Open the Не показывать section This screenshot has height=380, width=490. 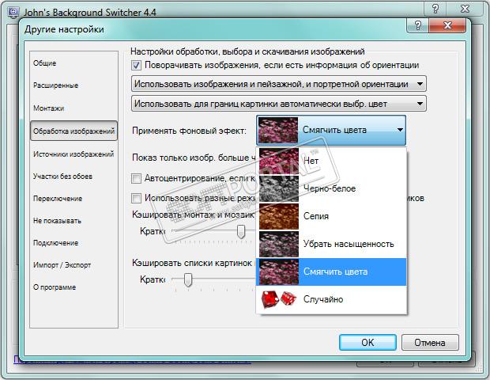pos(57,221)
